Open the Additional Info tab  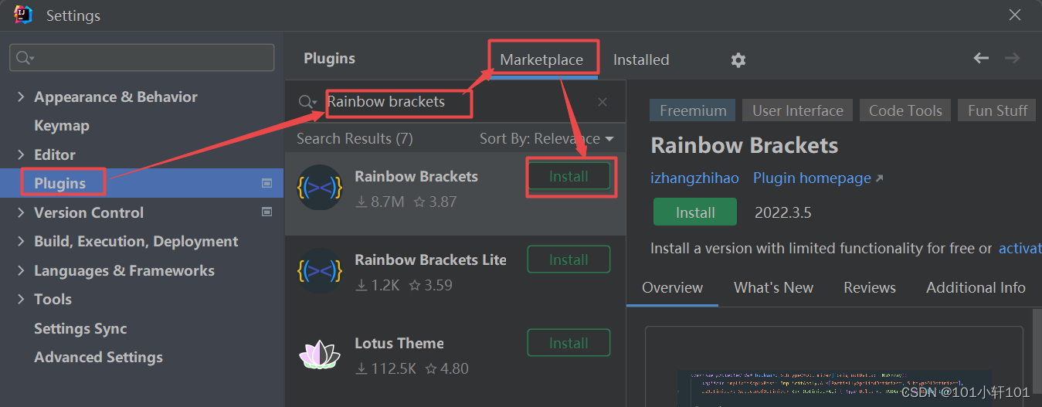[976, 287]
